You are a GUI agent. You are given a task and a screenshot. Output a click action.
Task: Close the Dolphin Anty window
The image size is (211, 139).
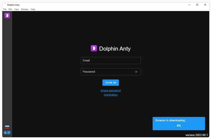[x=205, y=5]
